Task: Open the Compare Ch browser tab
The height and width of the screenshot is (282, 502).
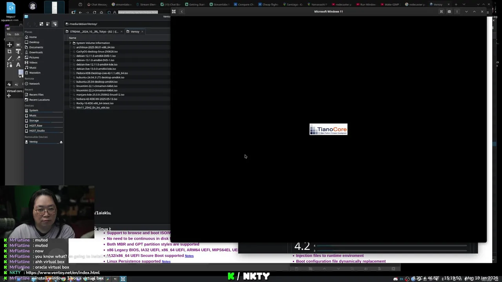Action: coord(244,5)
